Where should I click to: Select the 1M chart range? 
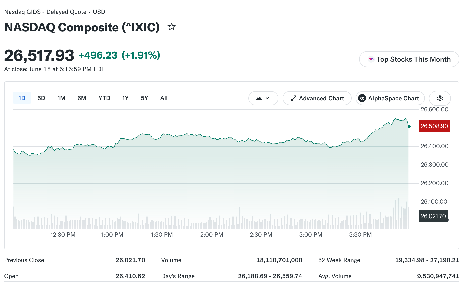[x=61, y=98]
